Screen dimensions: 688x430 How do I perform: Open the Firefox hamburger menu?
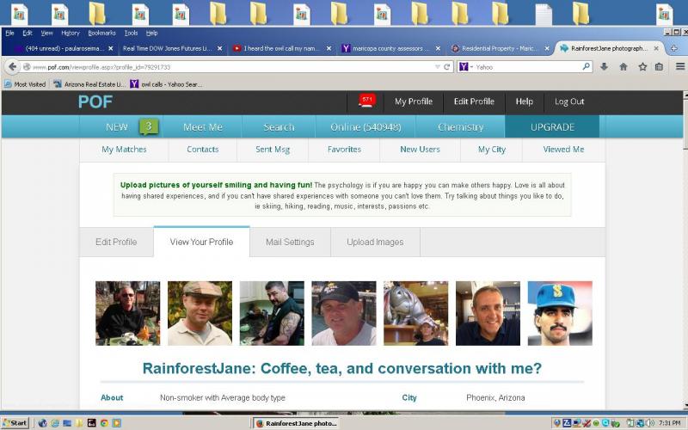click(679, 66)
